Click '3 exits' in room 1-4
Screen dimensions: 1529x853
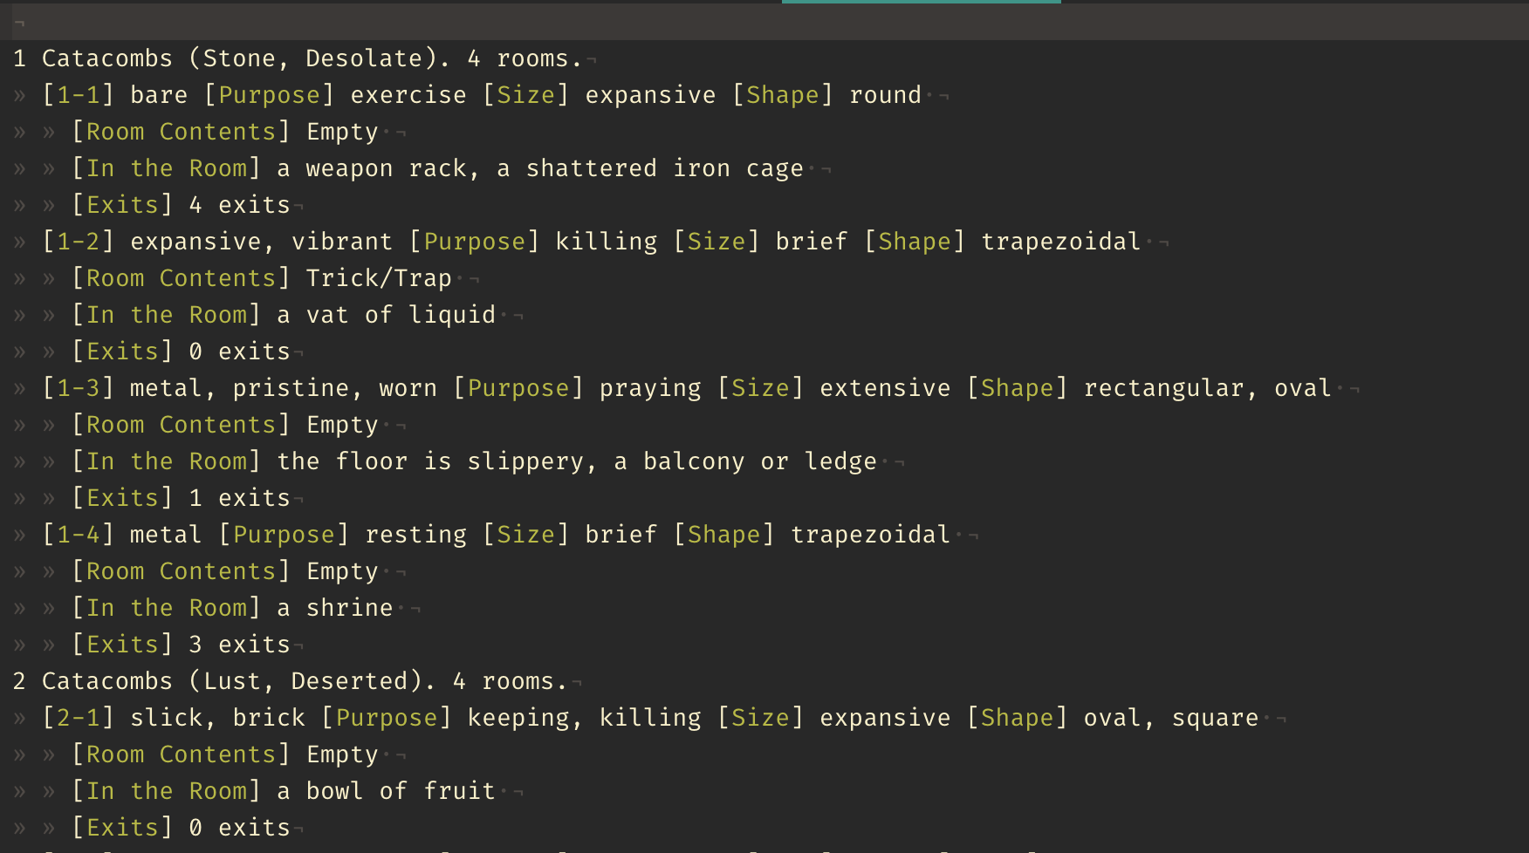pyautogui.click(x=239, y=645)
